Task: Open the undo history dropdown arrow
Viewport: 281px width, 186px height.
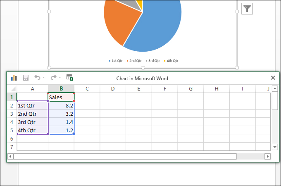Action: click(43, 78)
